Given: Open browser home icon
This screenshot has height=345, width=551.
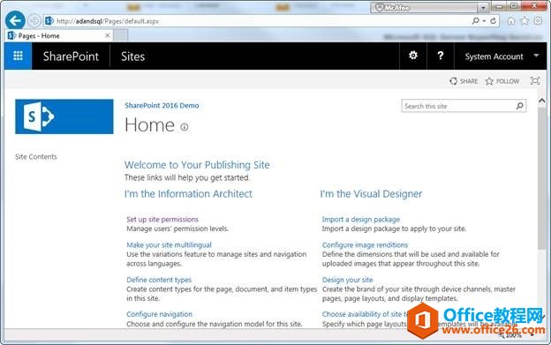Looking at the screenshot, I should (x=511, y=21).
